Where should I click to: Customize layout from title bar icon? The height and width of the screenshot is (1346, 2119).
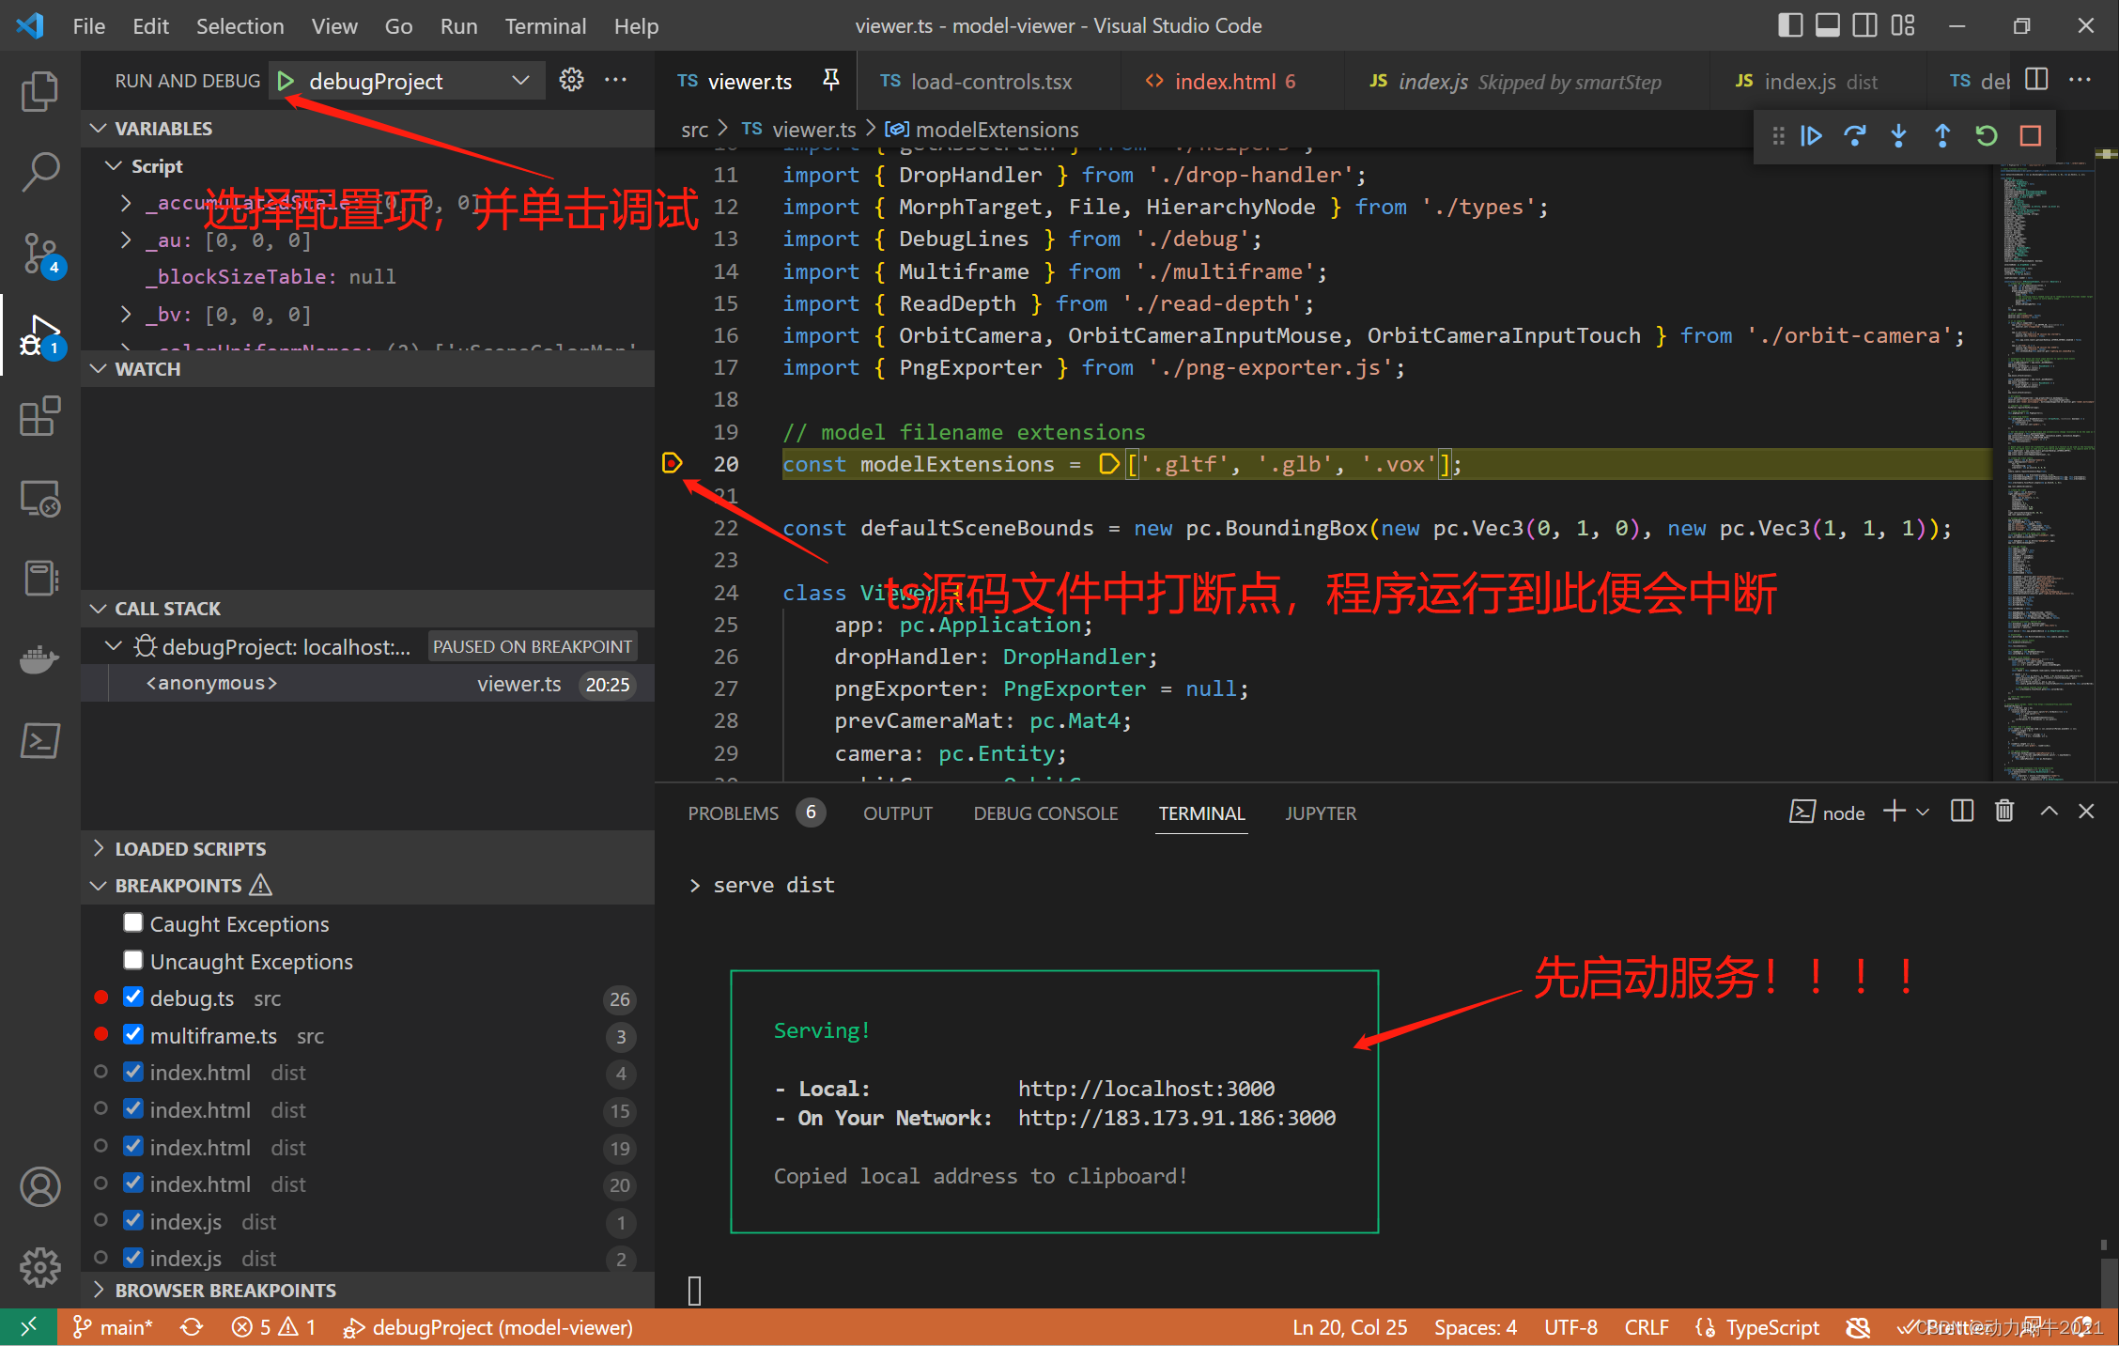pos(1903,25)
